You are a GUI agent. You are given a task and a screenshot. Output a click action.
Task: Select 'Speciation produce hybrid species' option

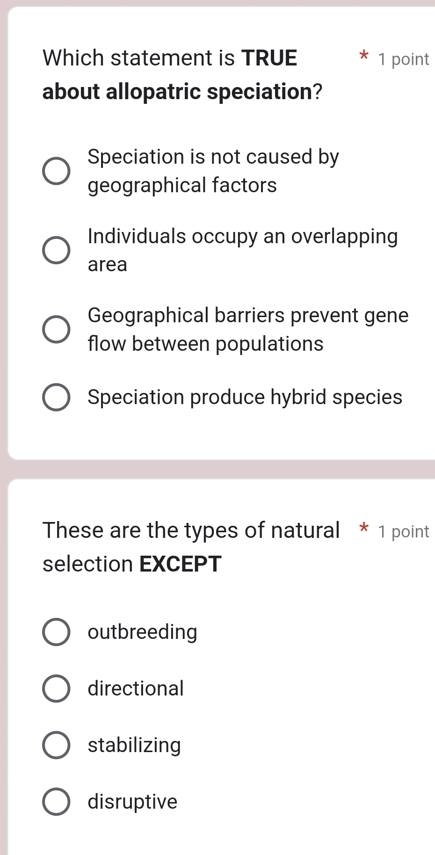point(56,397)
